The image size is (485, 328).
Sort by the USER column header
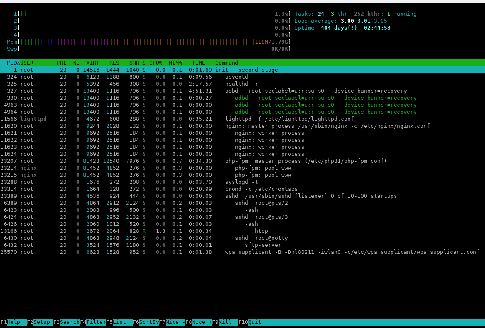pyautogui.click(x=27, y=63)
